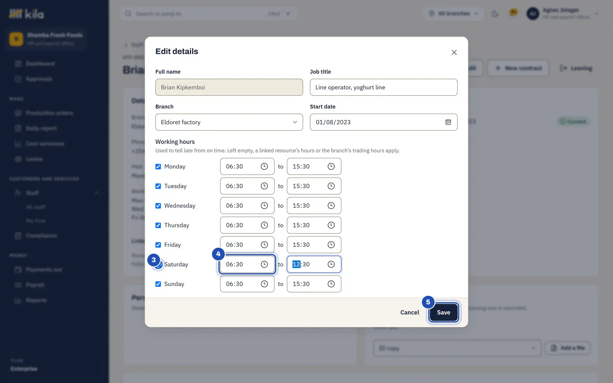Screen dimensions: 613x383
Task: Uncheck the Monday working day checkbox
Action: pyautogui.click(x=158, y=166)
